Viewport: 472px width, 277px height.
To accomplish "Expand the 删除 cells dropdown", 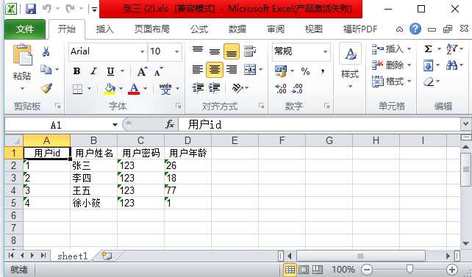I will tap(409, 65).
